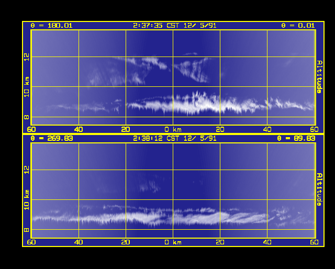Image resolution: width=335 pixels, height=269 pixels.
Task: Click the 40 range label on θ = 0.01 side
Action: [x=267, y=129]
